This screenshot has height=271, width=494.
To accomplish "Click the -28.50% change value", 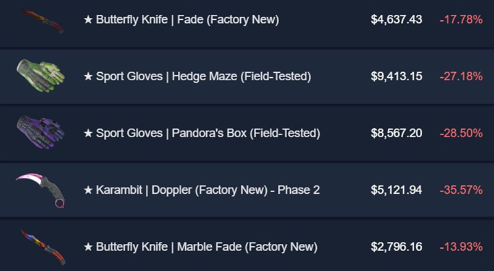I will point(461,133).
